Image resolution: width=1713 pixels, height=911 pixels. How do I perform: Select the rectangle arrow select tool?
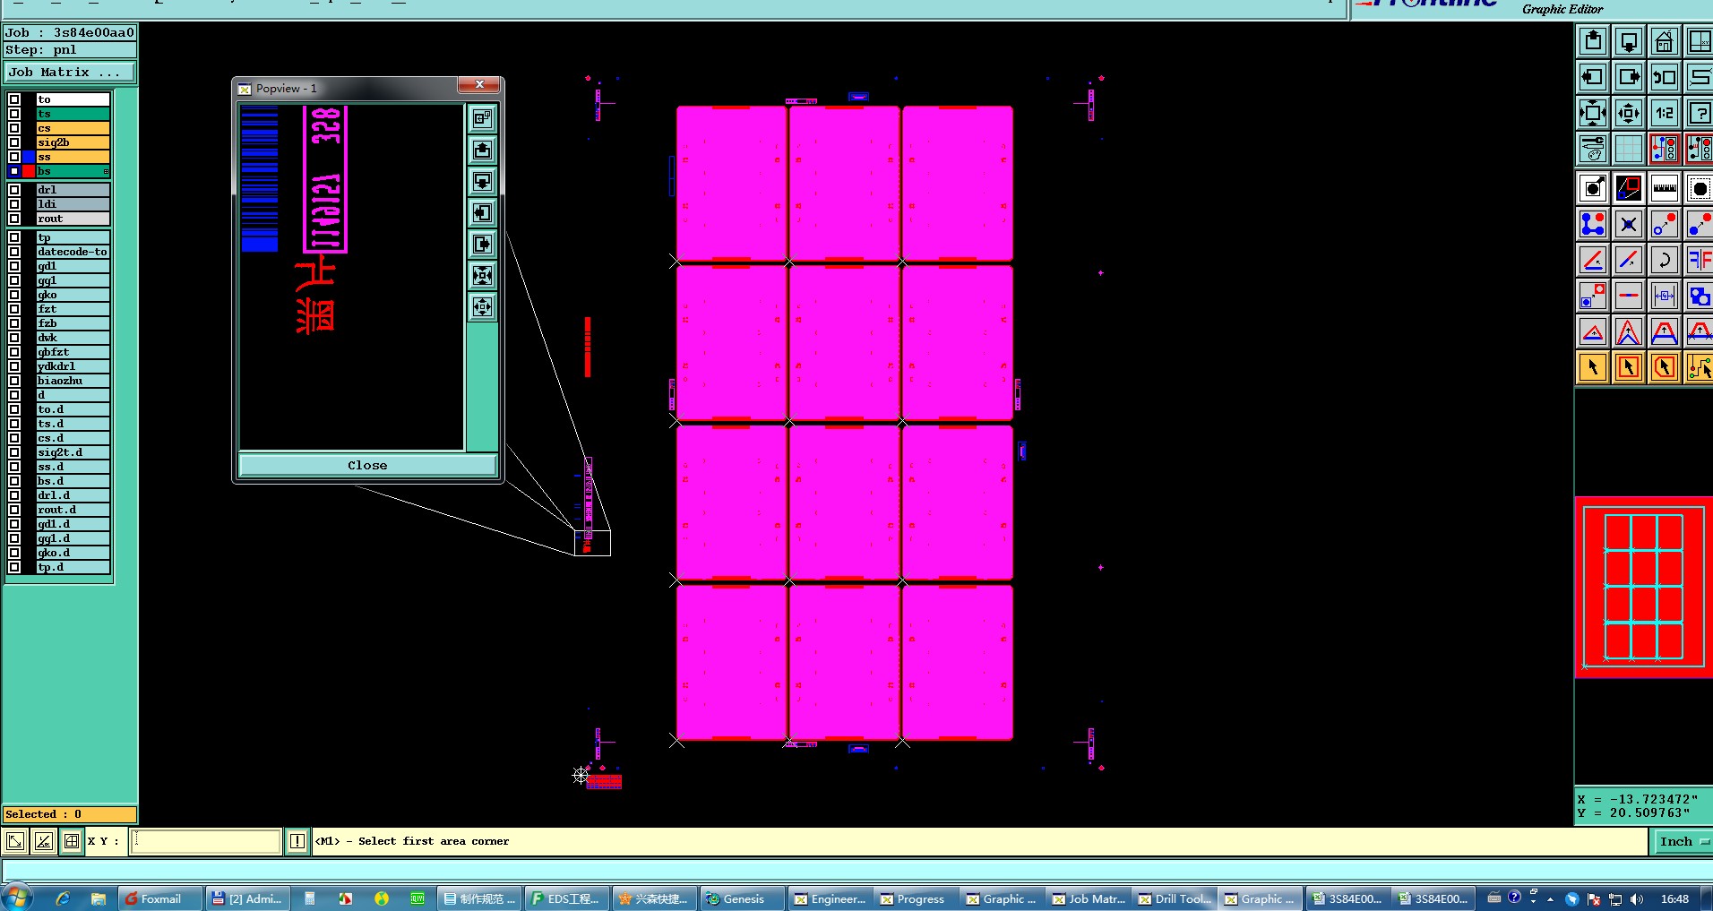(1629, 367)
